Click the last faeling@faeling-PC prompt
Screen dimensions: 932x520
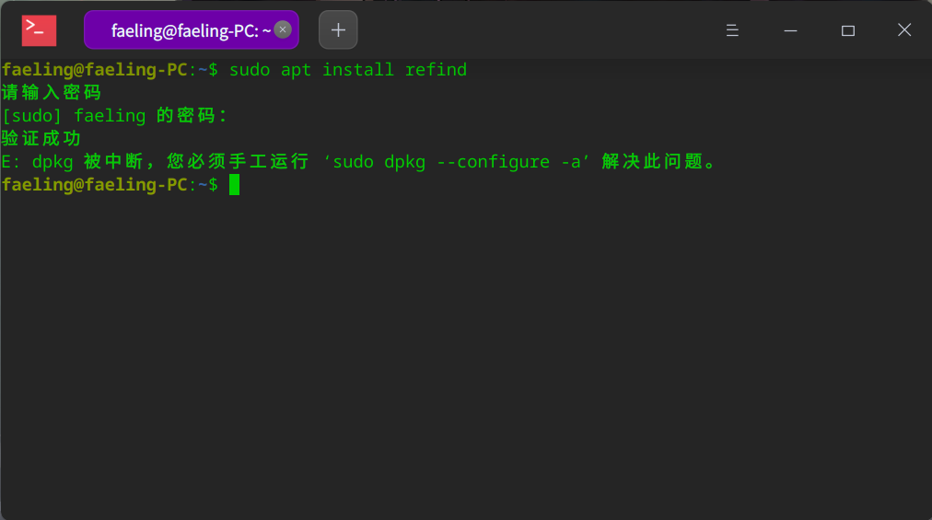(94, 185)
